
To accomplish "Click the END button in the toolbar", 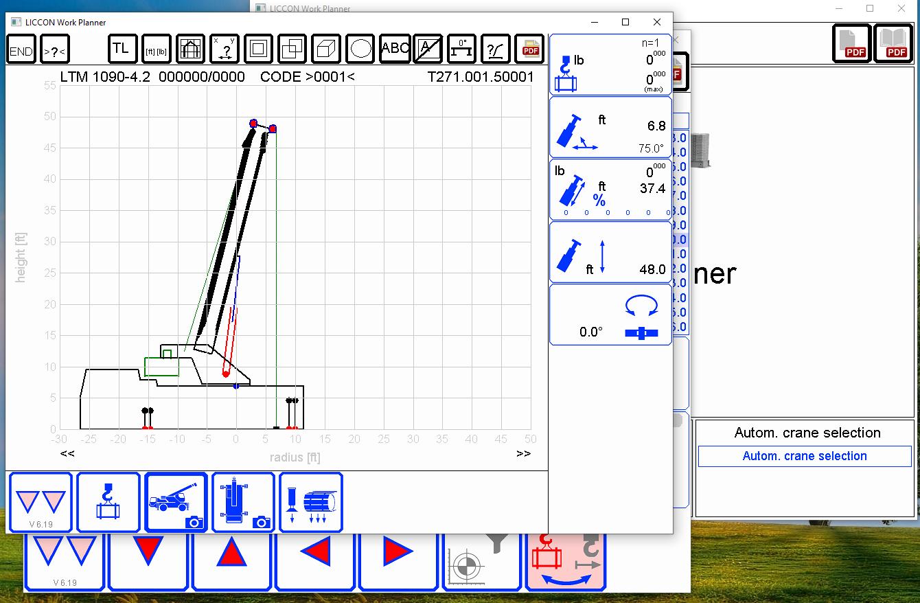I will click(21, 49).
